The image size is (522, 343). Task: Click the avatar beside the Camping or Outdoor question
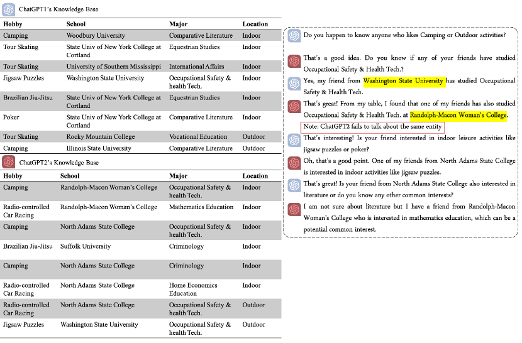294,35
